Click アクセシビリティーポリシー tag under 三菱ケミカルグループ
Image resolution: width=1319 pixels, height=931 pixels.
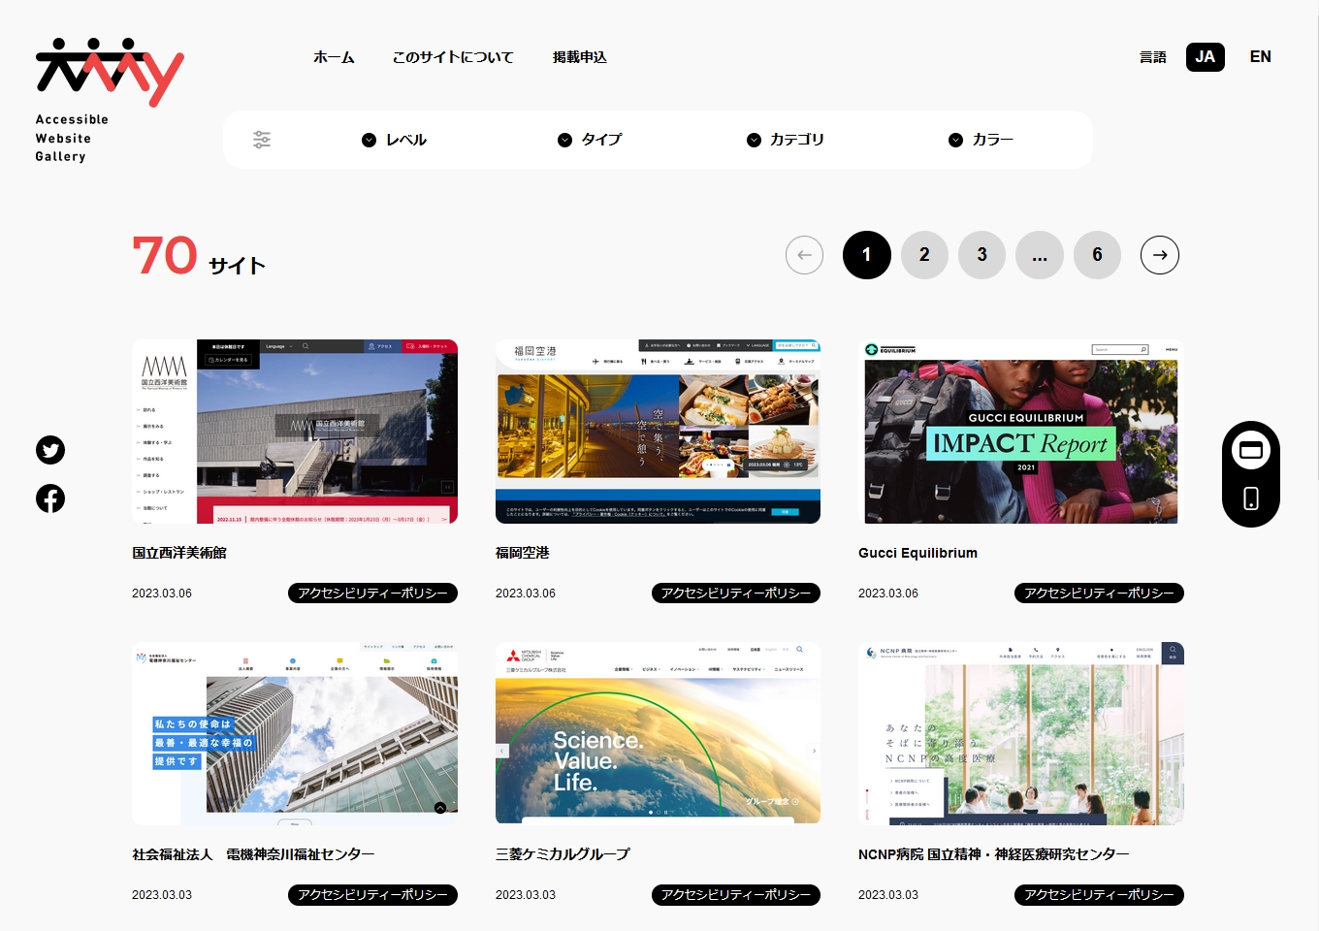[736, 894]
